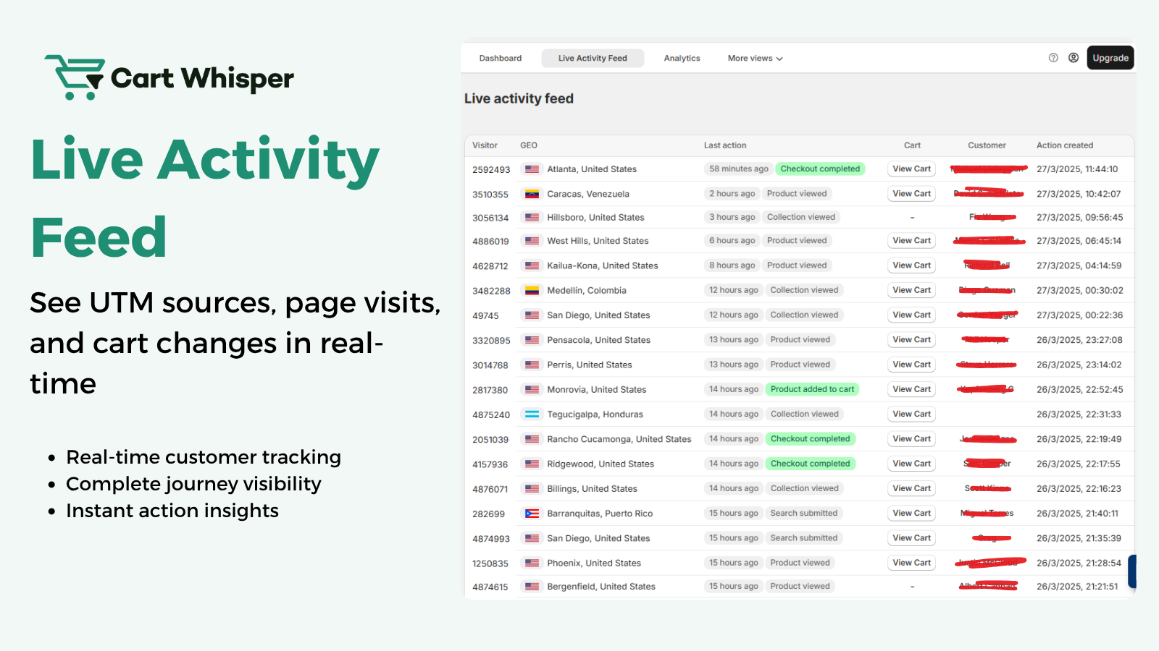Switch to the Analytics tab
Viewport: 1159px width, 651px height.
[682, 58]
